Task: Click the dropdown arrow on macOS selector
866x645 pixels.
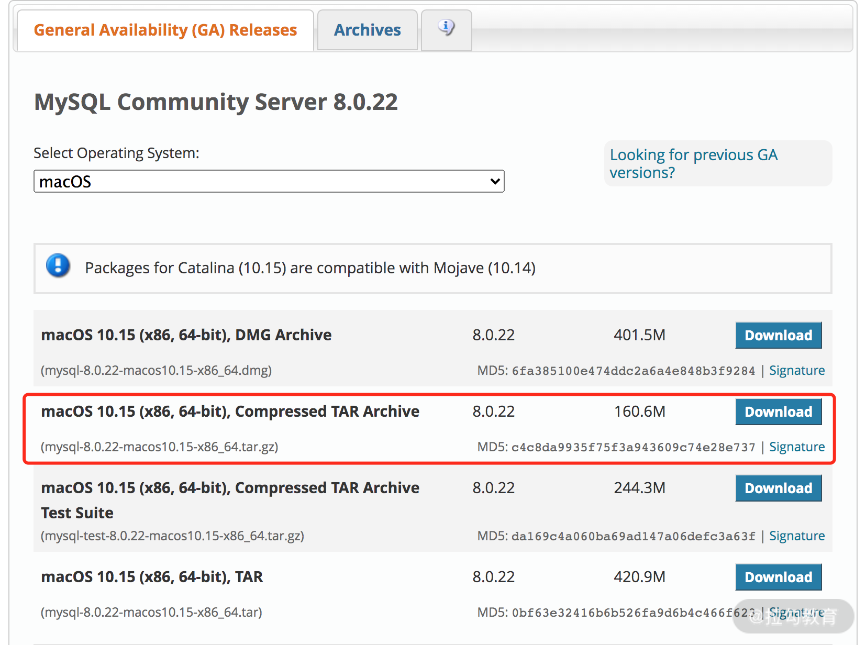Action: point(495,182)
